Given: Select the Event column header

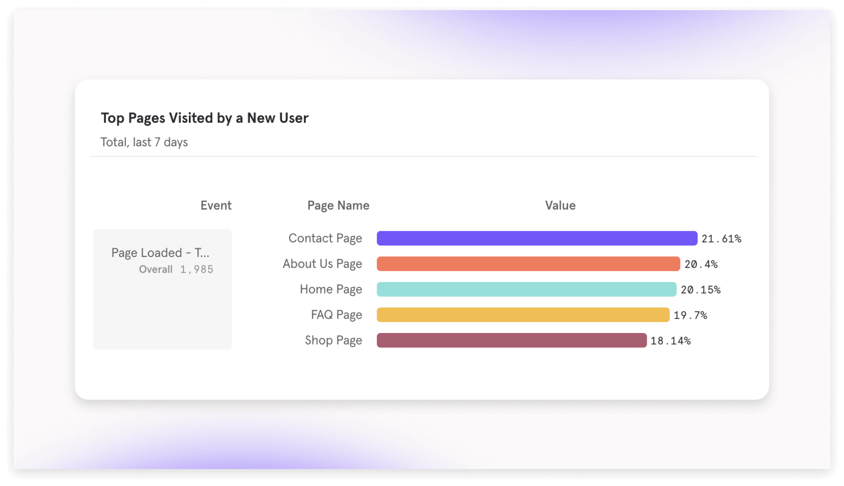Looking at the screenshot, I should [216, 206].
